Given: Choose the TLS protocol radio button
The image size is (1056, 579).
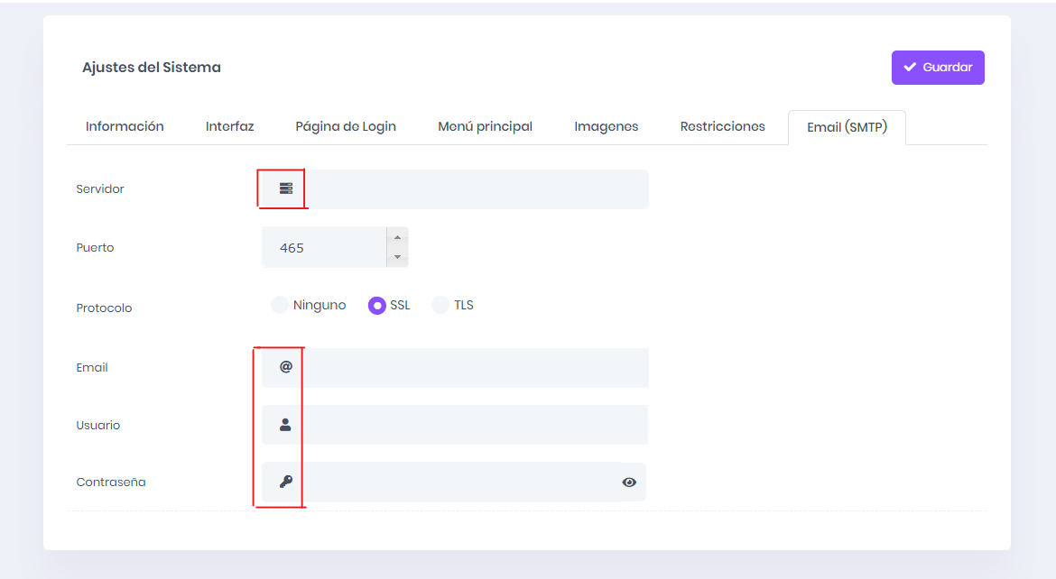Looking at the screenshot, I should [440, 305].
